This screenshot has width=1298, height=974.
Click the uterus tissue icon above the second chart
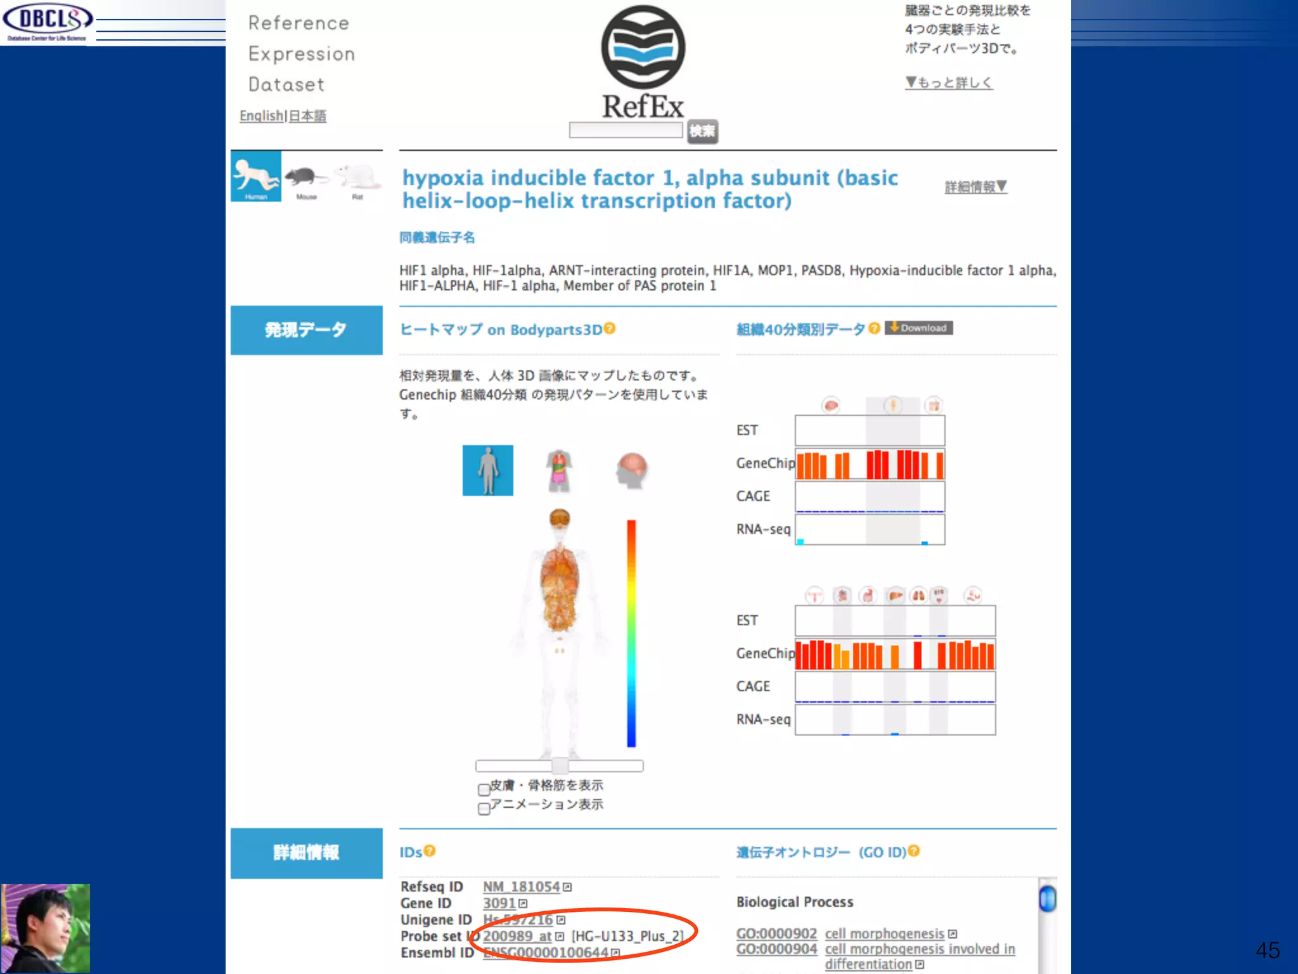coord(814,595)
